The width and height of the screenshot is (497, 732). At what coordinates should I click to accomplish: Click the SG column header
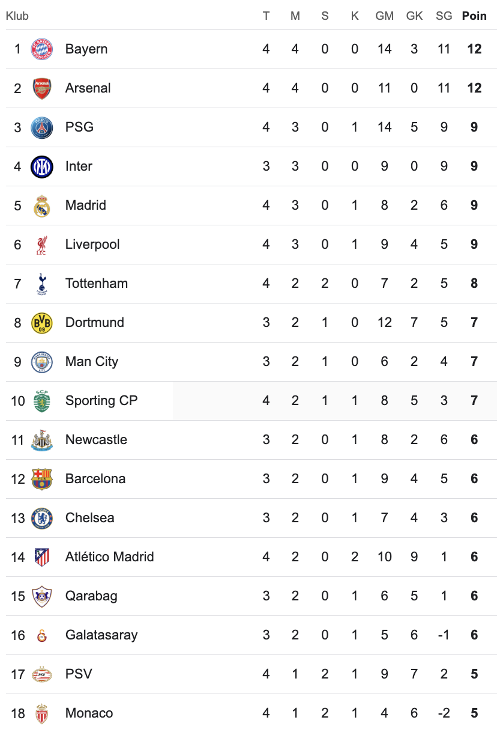[x=444, y=16]
